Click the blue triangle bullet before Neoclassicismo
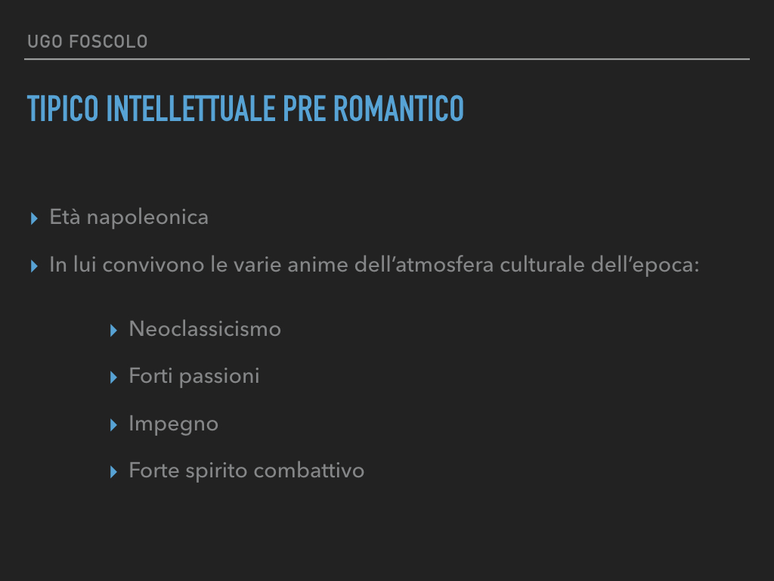Viewport: 774px width, 581px height. pyautogui.click(x=113, y=331)
